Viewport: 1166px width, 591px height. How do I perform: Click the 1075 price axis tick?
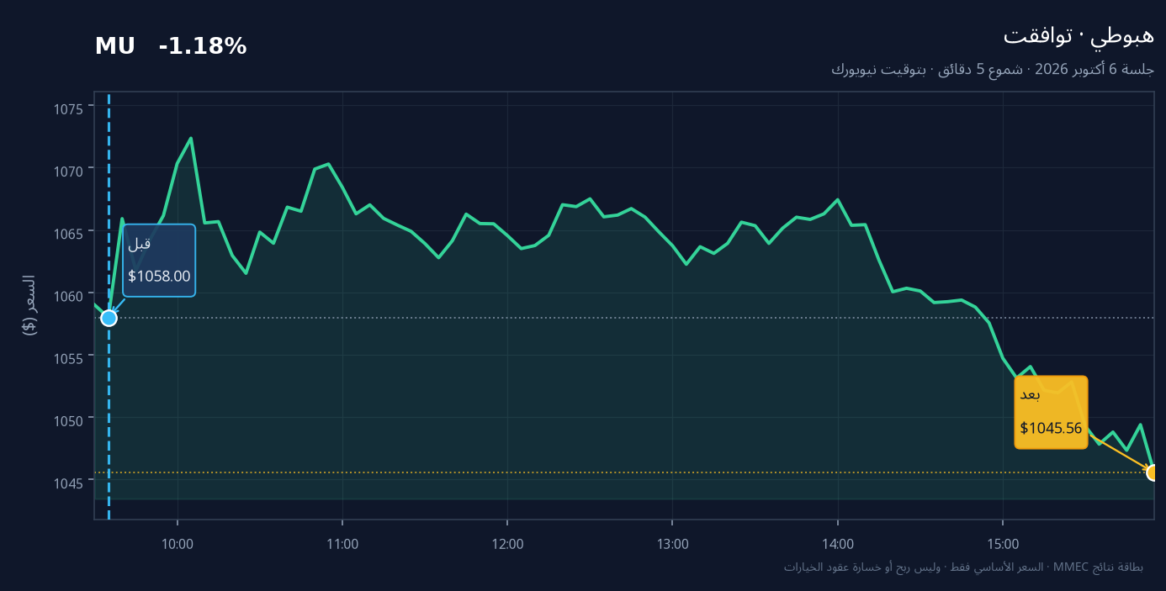(x=69, y=108)
